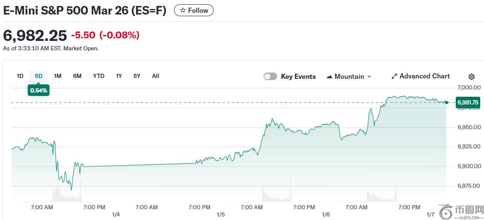
Task: Expand the Mountain chart type dropdown
Action: coord(349,76)
